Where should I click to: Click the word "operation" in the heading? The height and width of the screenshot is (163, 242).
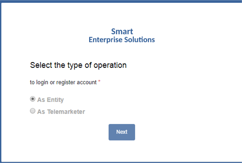coord(110,66)
